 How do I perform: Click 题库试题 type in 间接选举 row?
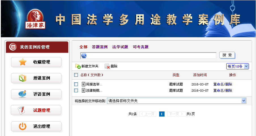[x=176, y=84]
